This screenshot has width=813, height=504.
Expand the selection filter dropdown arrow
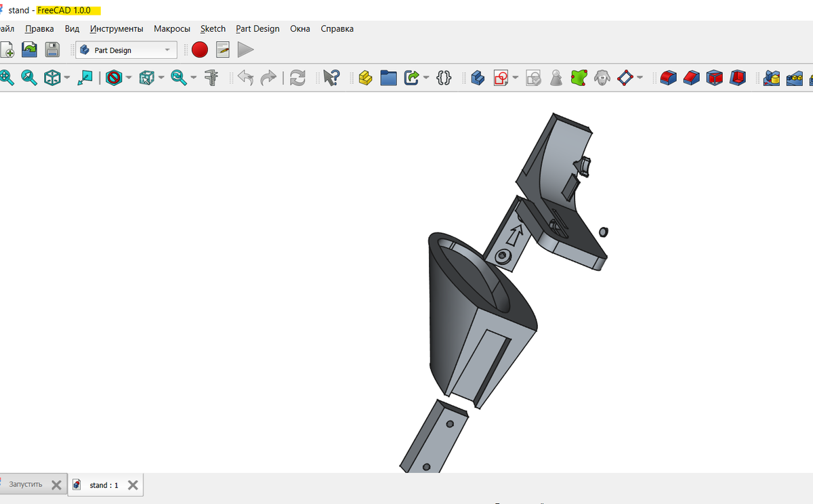[161, 78]
